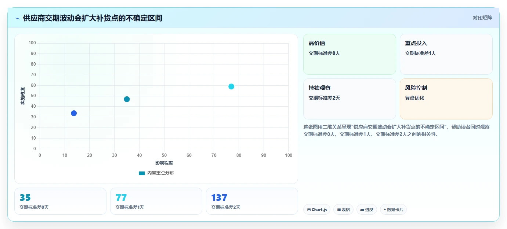507x229 pixels.
Task: Click 交期标准差2天 label under 137
Action: (x=226, y=207)
